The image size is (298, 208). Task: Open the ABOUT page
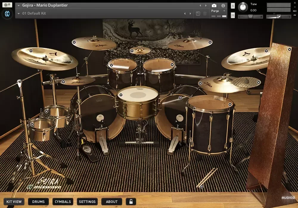[x=111, y=201]
